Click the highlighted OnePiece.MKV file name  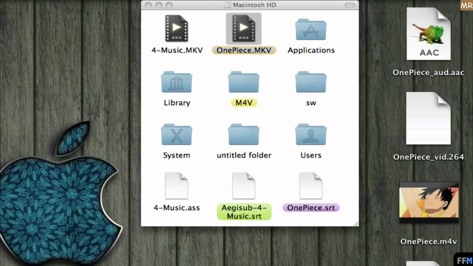pos(244,50)
